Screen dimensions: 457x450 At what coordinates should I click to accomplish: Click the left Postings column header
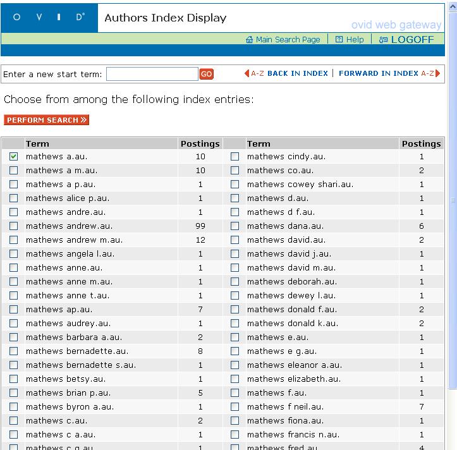point(200,143)
